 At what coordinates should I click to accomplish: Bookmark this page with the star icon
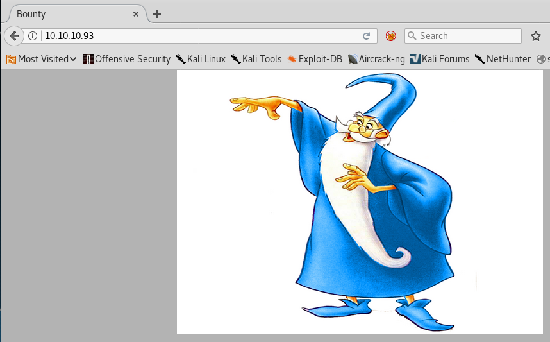pos(536,36)
